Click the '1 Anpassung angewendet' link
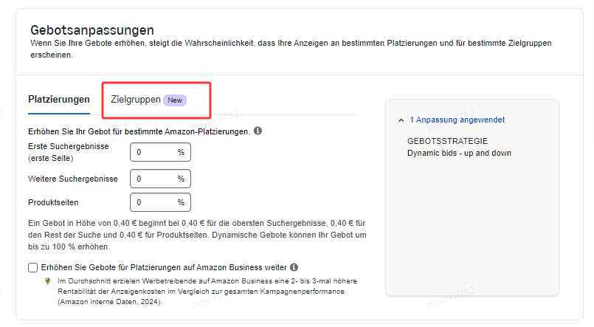594x327 pixels. tap(457, 120)
